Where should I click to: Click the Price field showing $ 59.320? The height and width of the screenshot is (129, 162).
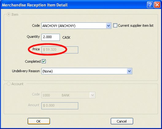click(60, 50)
